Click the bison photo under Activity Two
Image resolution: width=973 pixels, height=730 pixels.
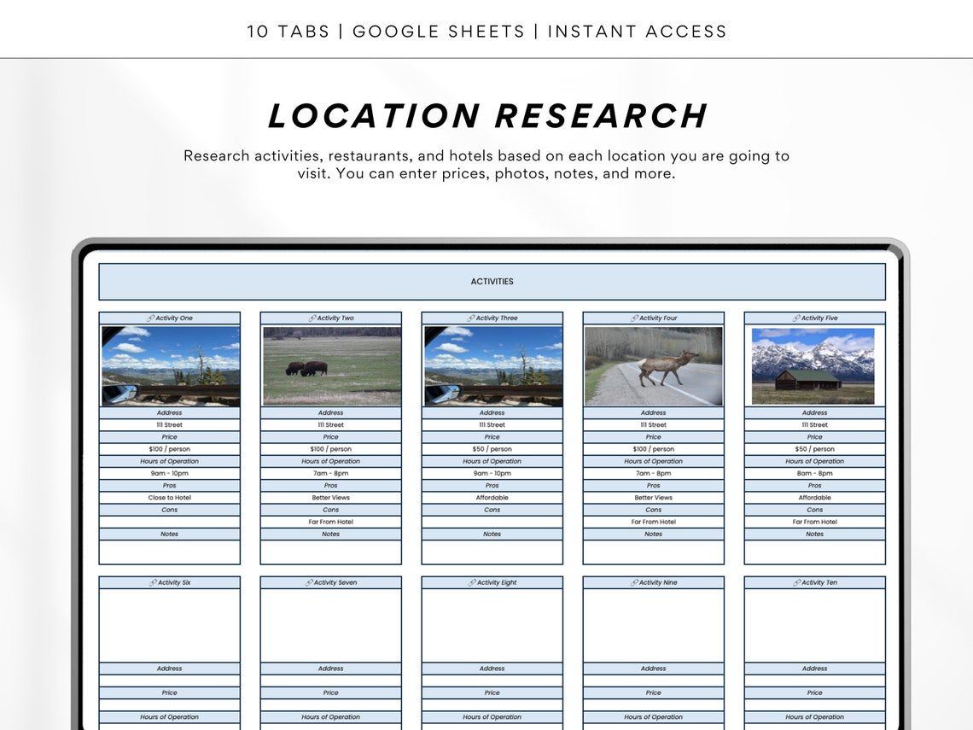point(331,363)
